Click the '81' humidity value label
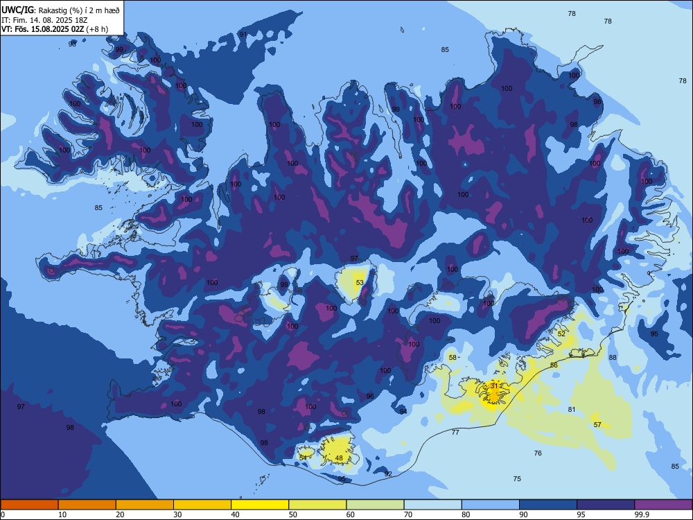The width and height of the screenshot is (693, 520). (x=572, y=410)
